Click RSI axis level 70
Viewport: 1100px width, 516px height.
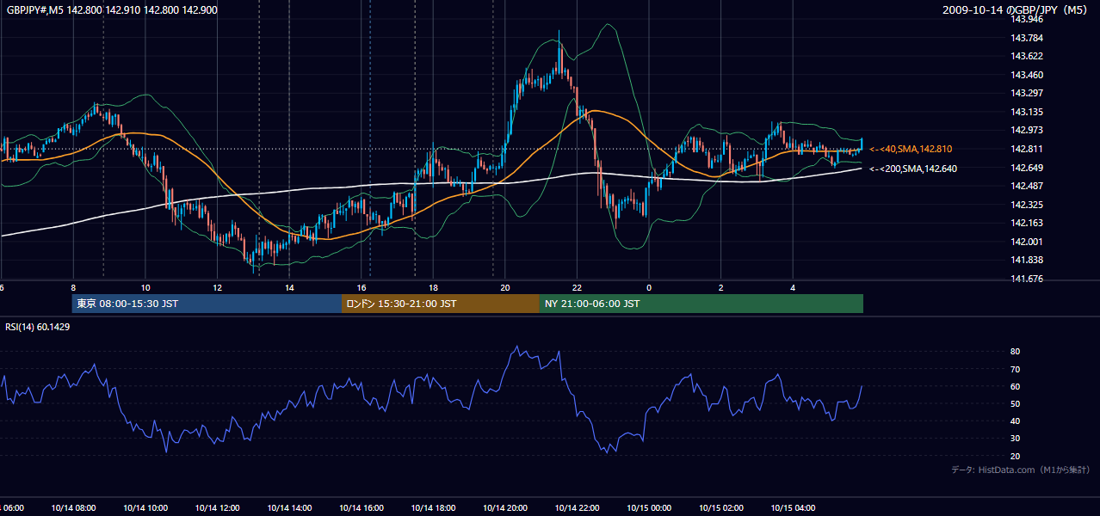click(x=1015, y=369)
